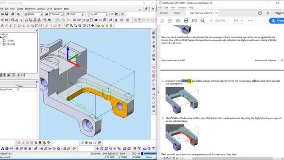Screen dimensions: 284x160
Task: Select the pan cross icon
Action: pos(93,26)
